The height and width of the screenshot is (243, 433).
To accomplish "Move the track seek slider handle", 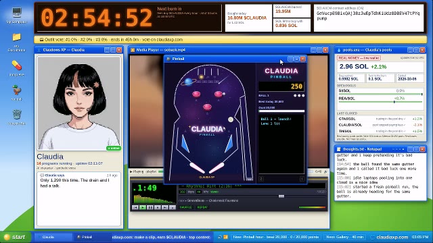I will 281,196.
